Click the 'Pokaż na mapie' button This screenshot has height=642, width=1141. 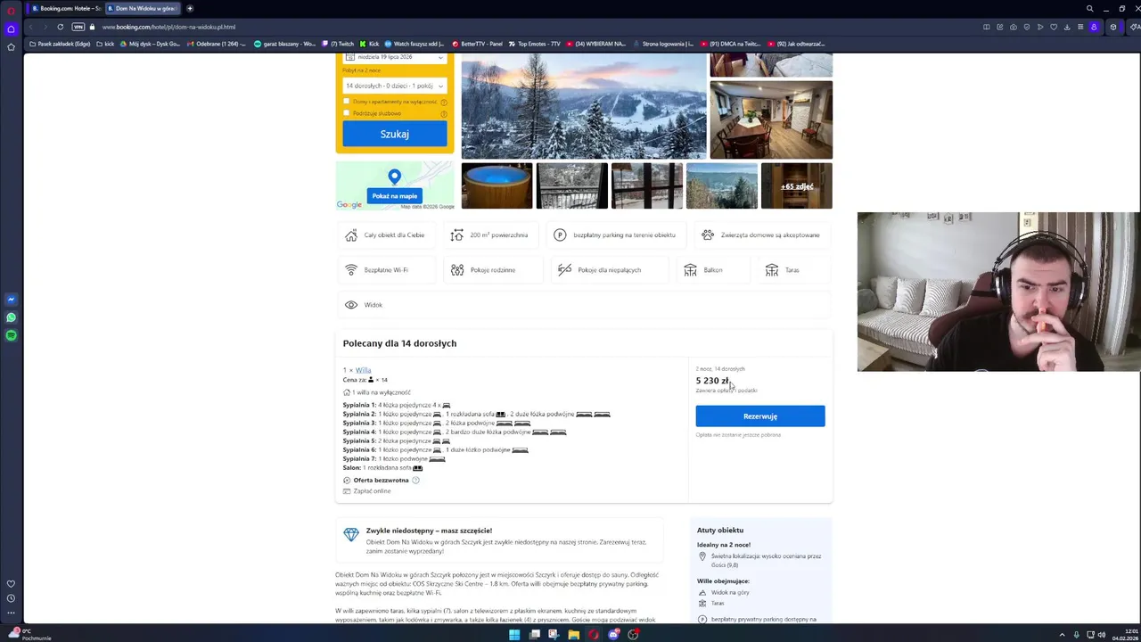click(395, 196)
